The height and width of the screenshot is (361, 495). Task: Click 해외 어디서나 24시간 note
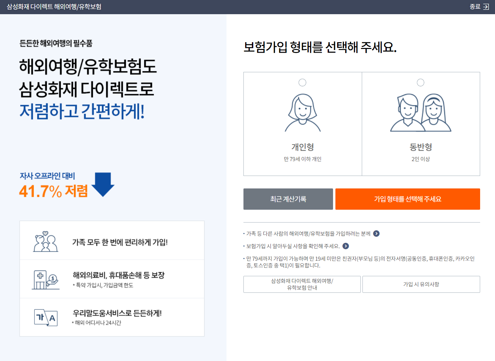pos(97,323)
